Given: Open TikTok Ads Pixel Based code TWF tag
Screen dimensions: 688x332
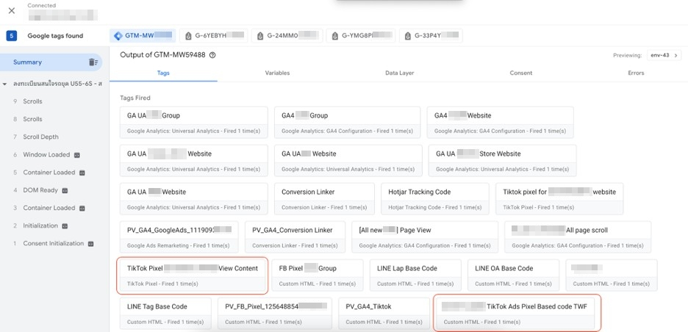Looking at the screenshot, I should [x=517, y=313].
